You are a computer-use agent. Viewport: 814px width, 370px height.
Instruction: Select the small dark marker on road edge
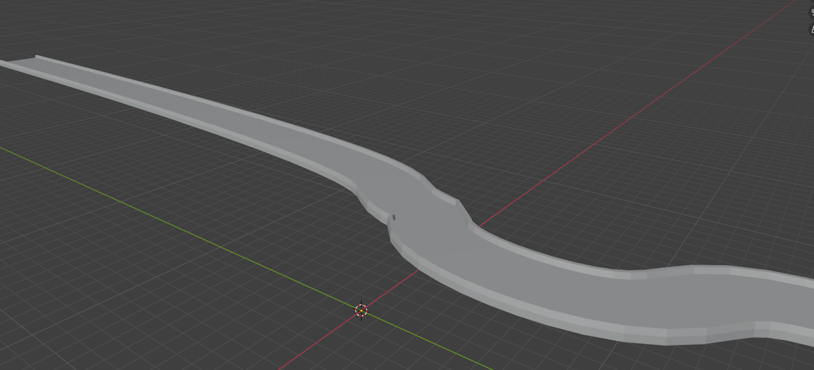pyautogui.click(x=394, y=217)
